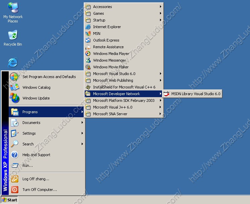Click the Microsoft Platform SDK folder icon
250x204 pixels.
point(88,100)
